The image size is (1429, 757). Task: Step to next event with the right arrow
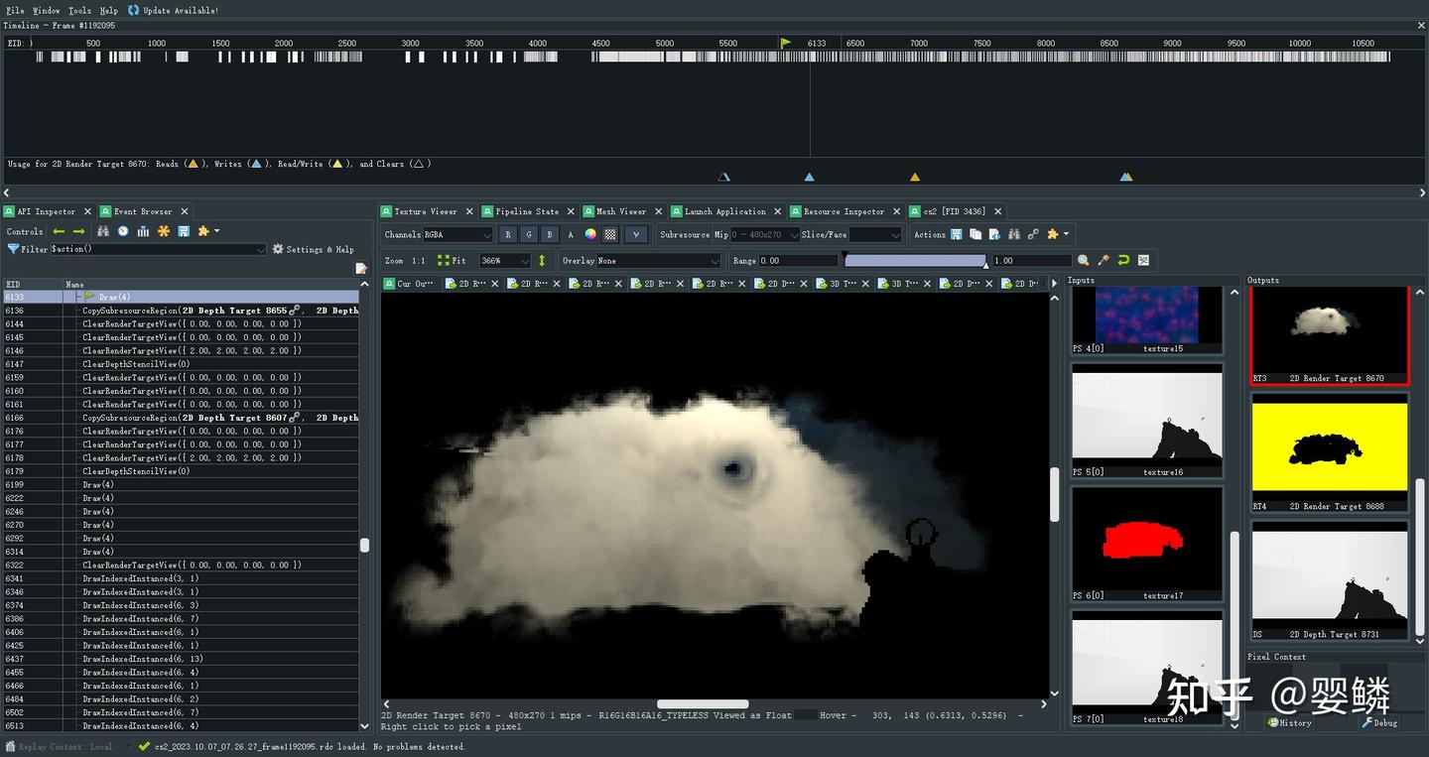(x=79, y=231)
